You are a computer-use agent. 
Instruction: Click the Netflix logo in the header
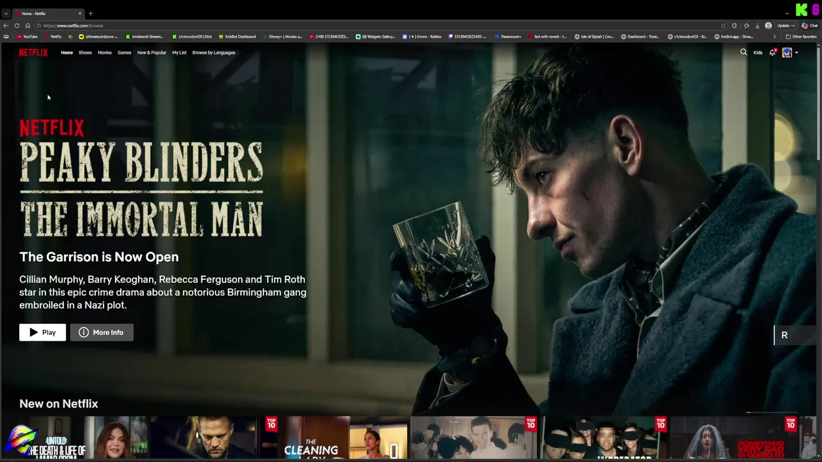33,53
